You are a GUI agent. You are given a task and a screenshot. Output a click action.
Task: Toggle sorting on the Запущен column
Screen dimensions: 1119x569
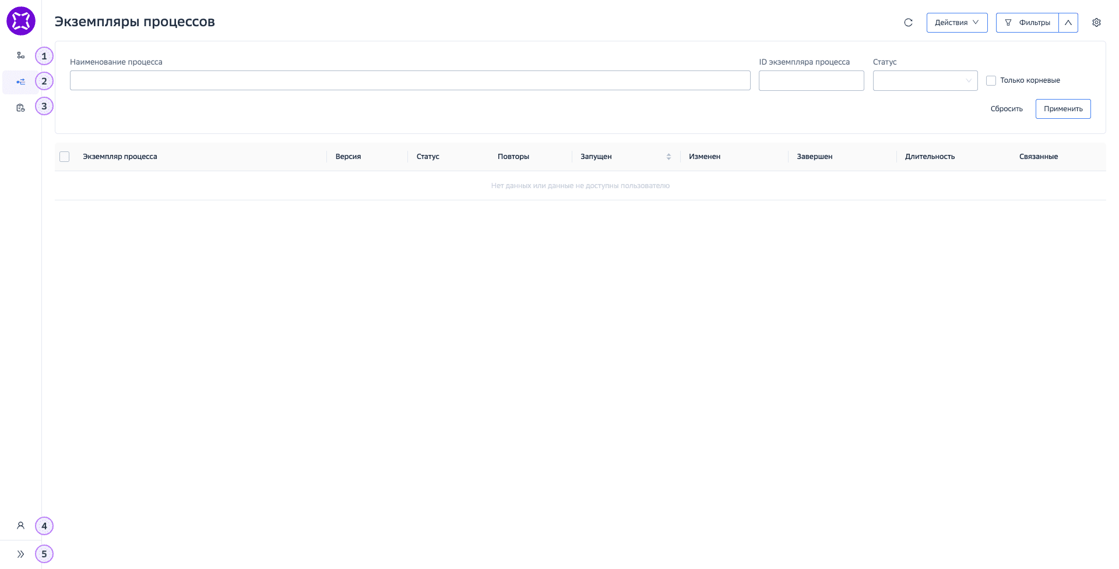[668, 157]
